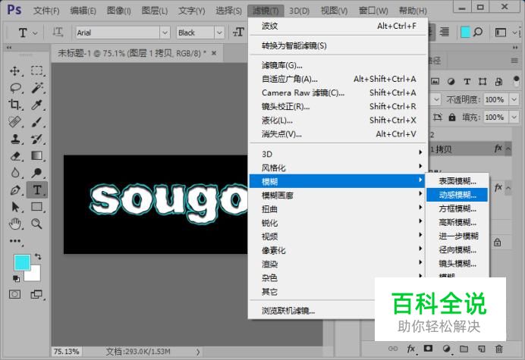
Task: Open the 图层(L) menu
Action: (155, 11)
